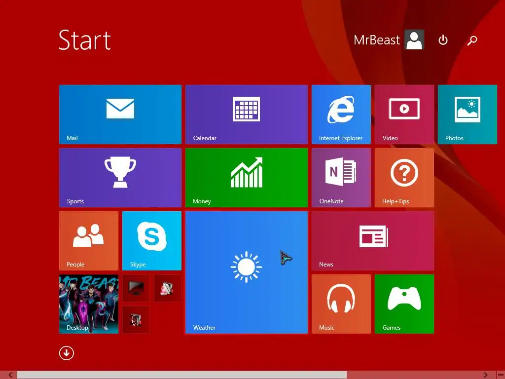Open the Help+Tips tile

point(404,178)
